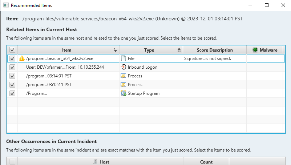Viewport: 291px width, 165px height.
Task: Click the Process icon in the 03:14:01 row
Action: coord(124,76)
